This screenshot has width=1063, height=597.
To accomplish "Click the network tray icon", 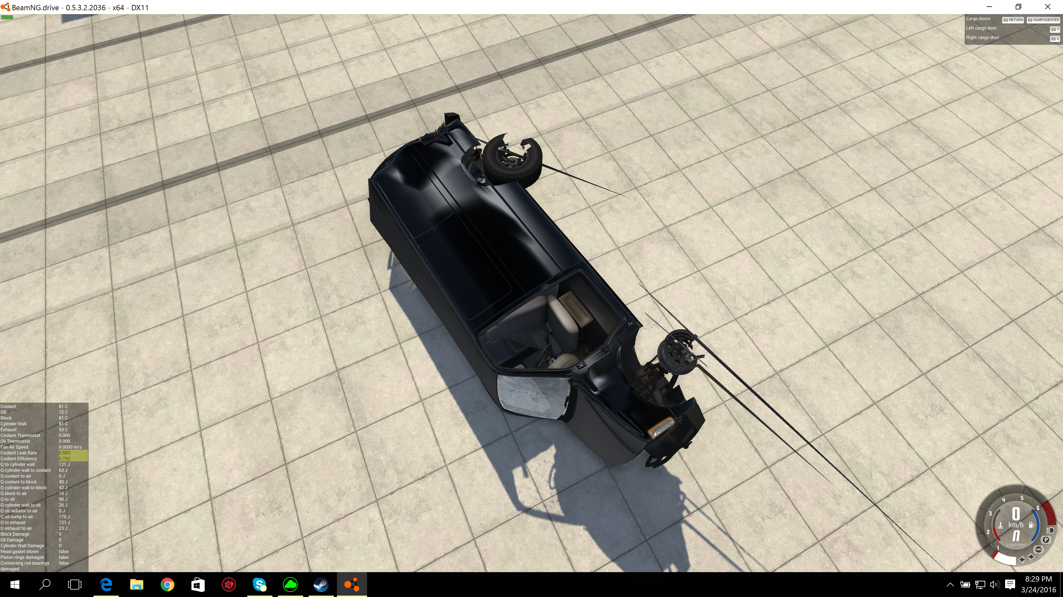I will [x=980, y=584].
